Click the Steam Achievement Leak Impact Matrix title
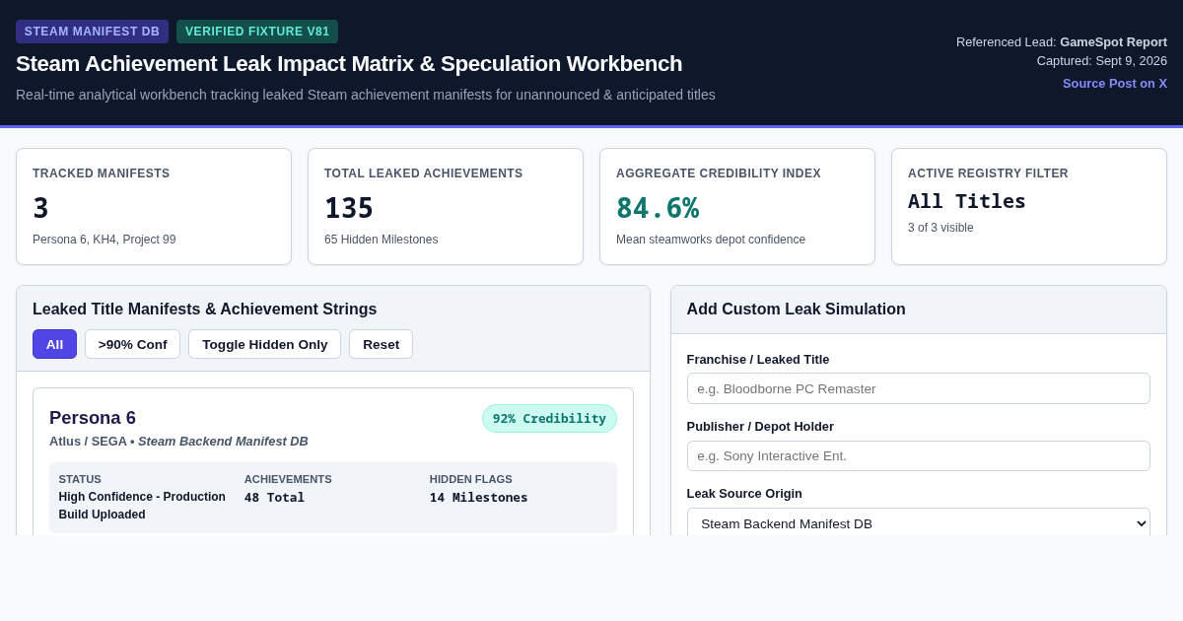Screen dimensions: 1183x621 point(349,64)
